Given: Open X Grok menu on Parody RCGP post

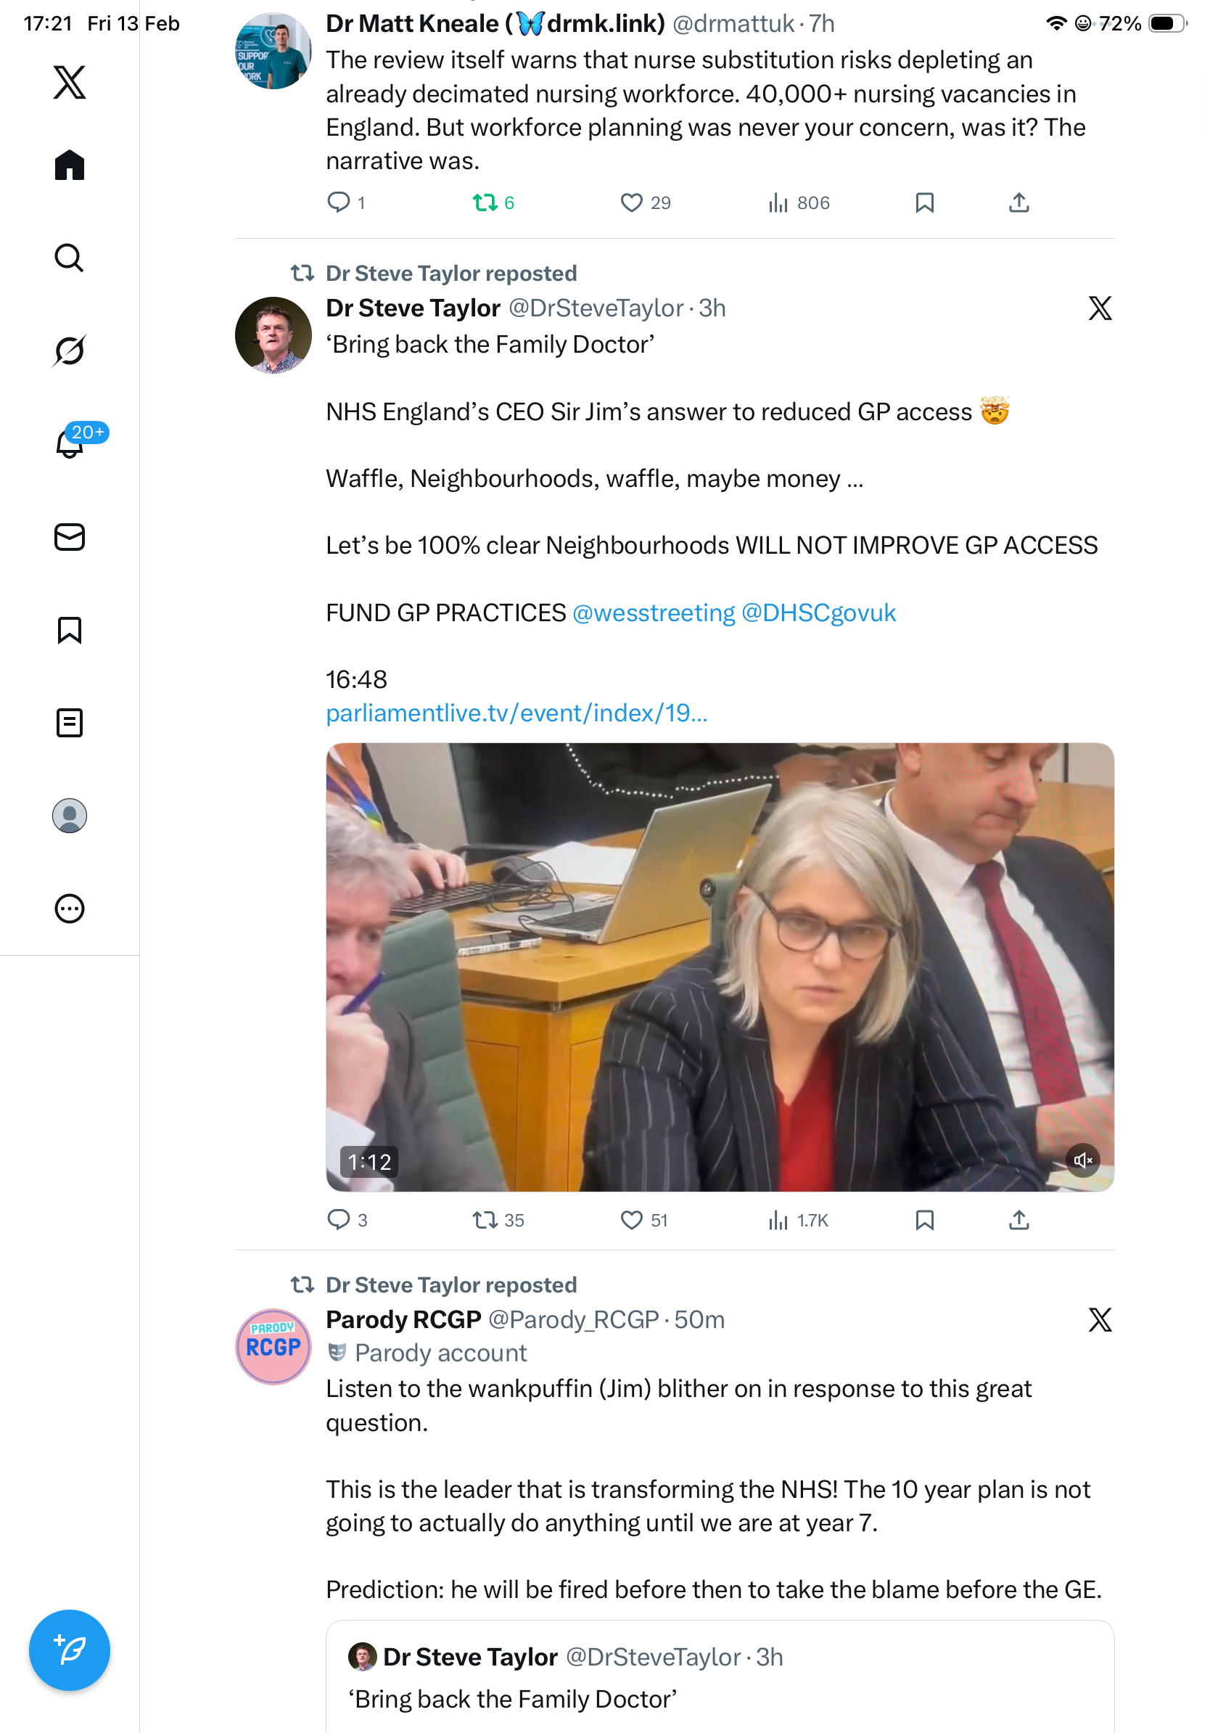Looking at the screenshot, I should (1100, 1319).
